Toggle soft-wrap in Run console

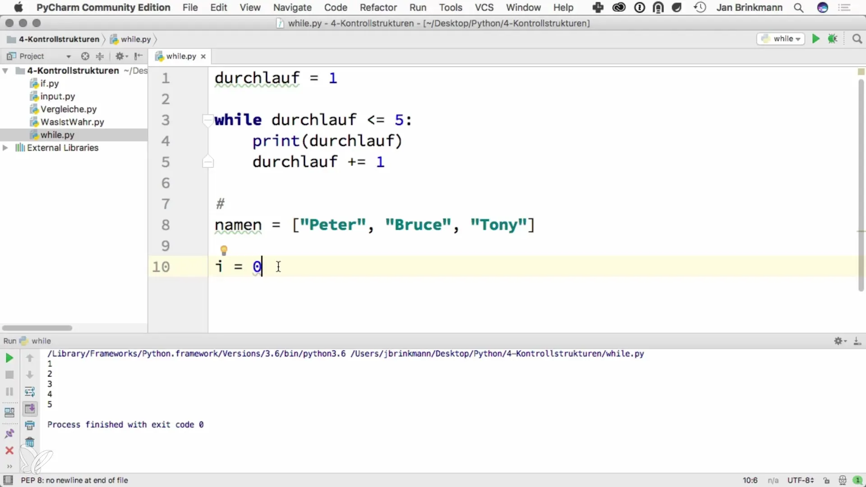[x=30, y=391]
